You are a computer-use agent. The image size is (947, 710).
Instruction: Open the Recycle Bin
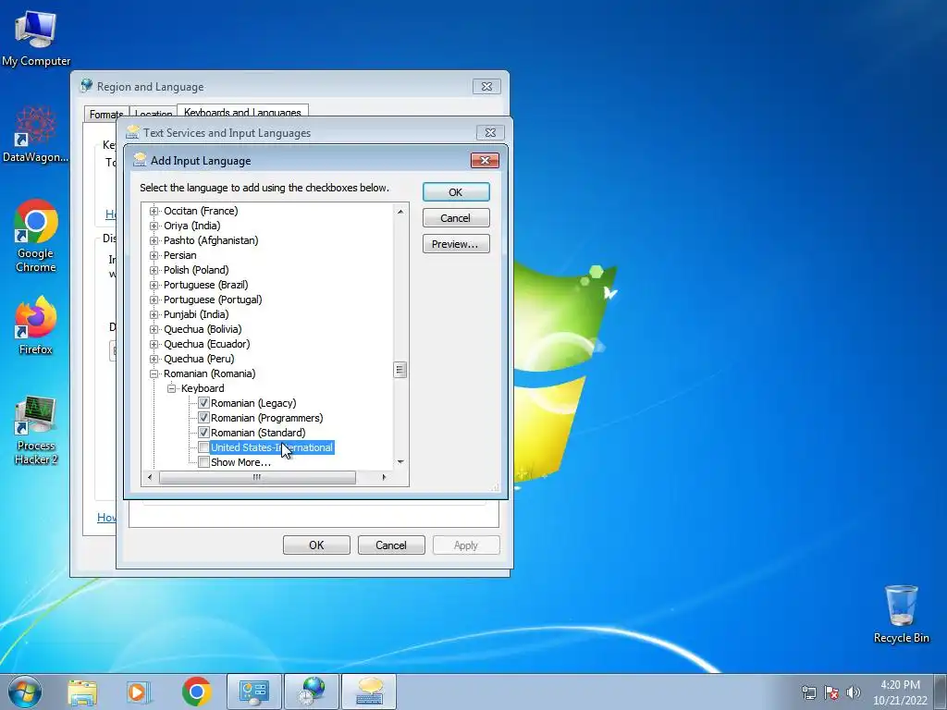[x=901, y=614]
